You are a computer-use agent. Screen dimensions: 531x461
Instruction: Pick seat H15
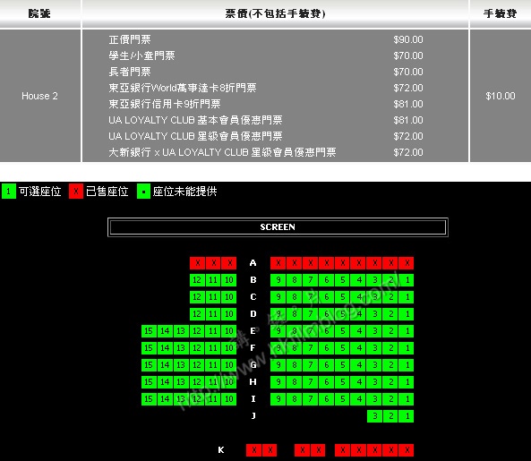[149, 382]
